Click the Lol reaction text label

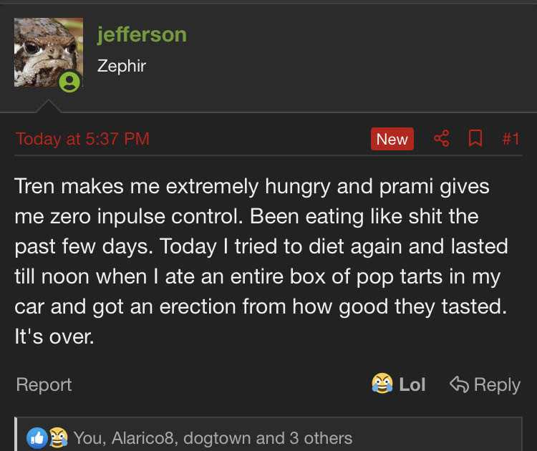click(412, 385)
